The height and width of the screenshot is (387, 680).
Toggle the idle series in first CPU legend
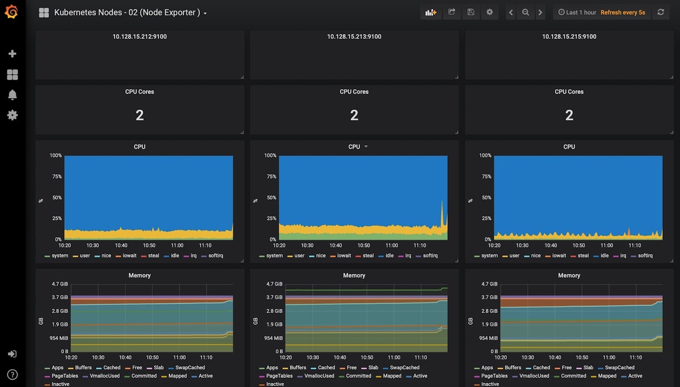(170, 256)
